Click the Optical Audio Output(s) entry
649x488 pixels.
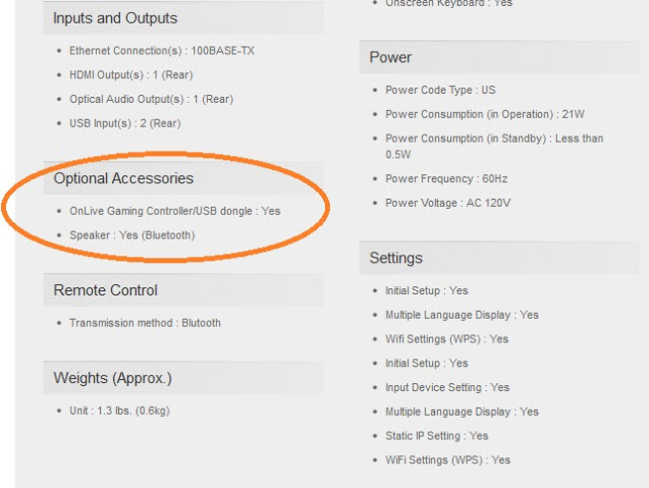[151, 99]
